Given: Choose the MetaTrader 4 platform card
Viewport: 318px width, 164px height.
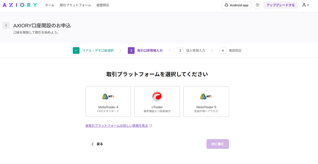Looking at the screenshot, I should 108,102.
